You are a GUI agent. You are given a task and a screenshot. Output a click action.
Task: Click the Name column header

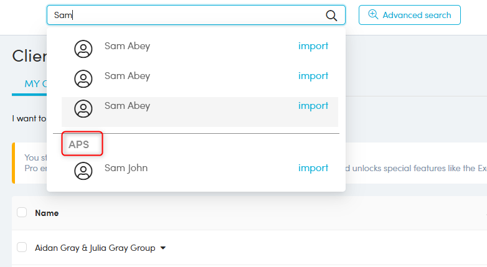pos(47,213)
